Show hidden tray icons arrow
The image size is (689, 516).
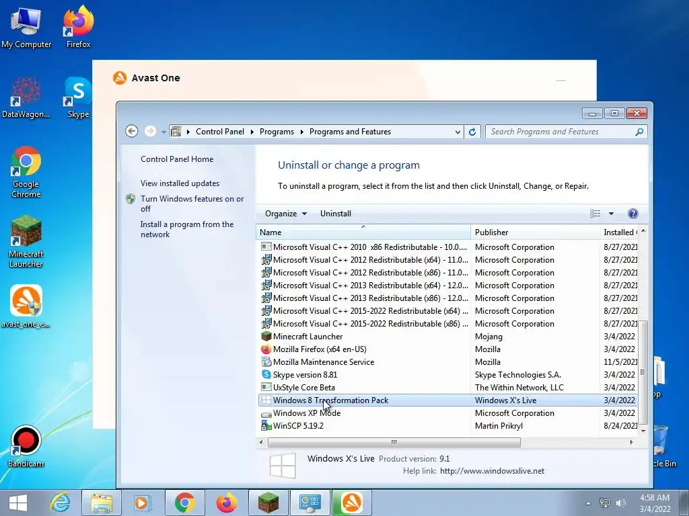pos(588,503)
